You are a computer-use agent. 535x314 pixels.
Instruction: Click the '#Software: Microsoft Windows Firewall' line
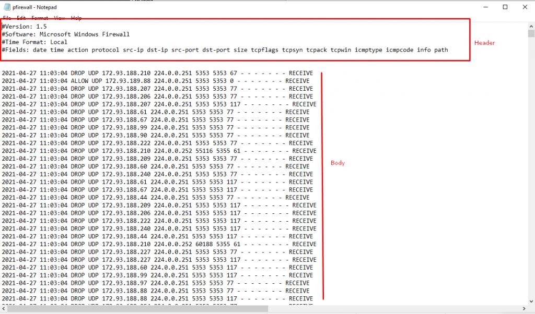click(65, 34)
